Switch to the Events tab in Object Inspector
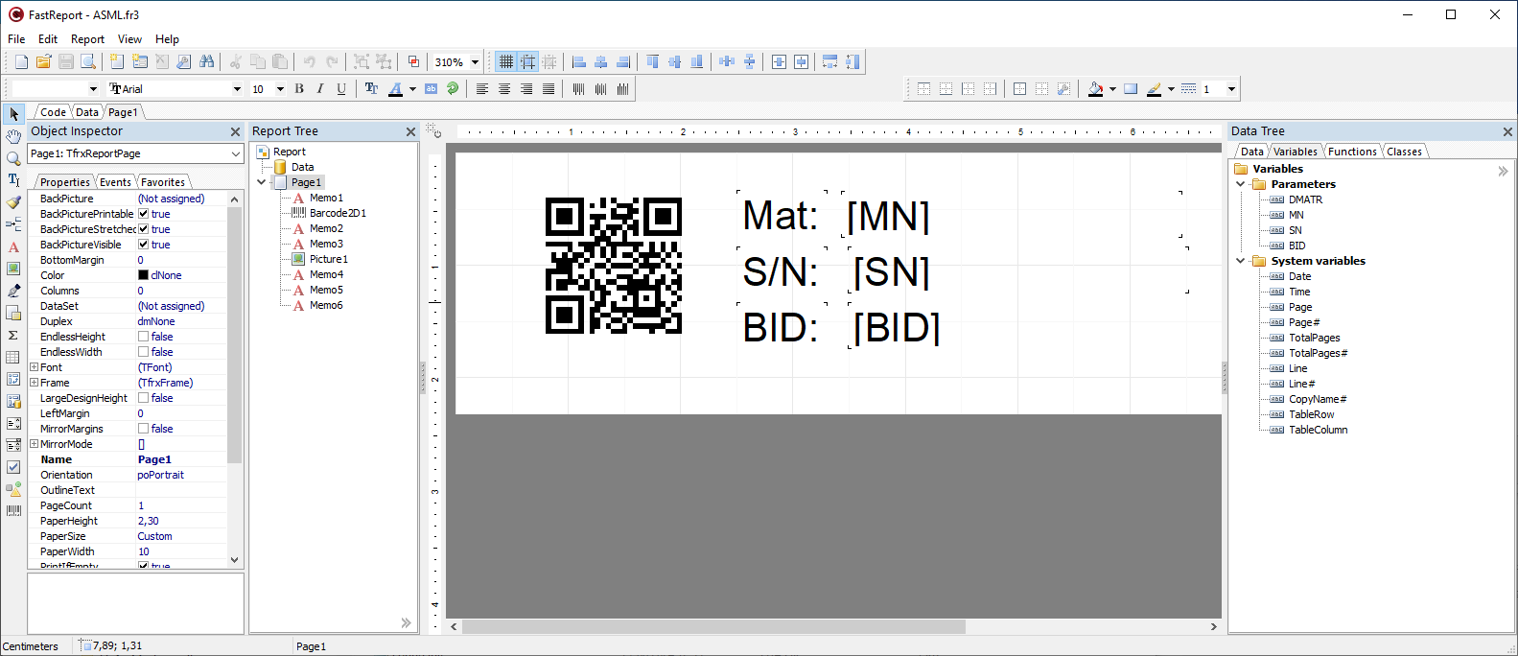The width and height of the screenshot is (1518, 656). pos(115,182)
